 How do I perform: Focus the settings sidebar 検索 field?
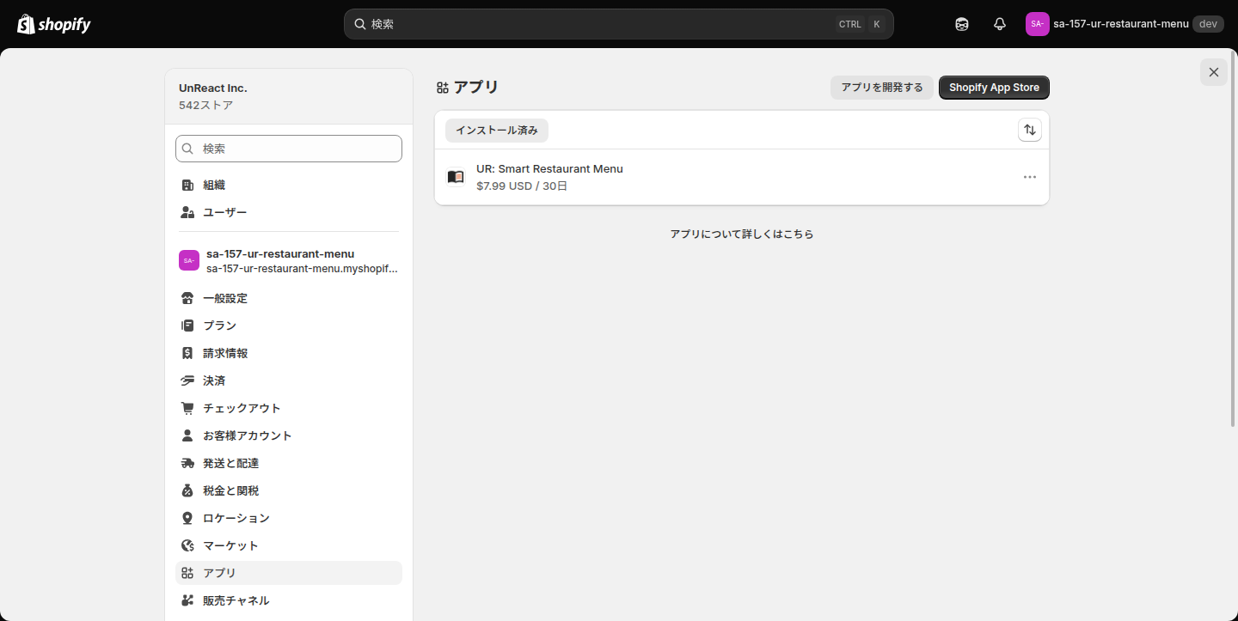tap(289, 149)
